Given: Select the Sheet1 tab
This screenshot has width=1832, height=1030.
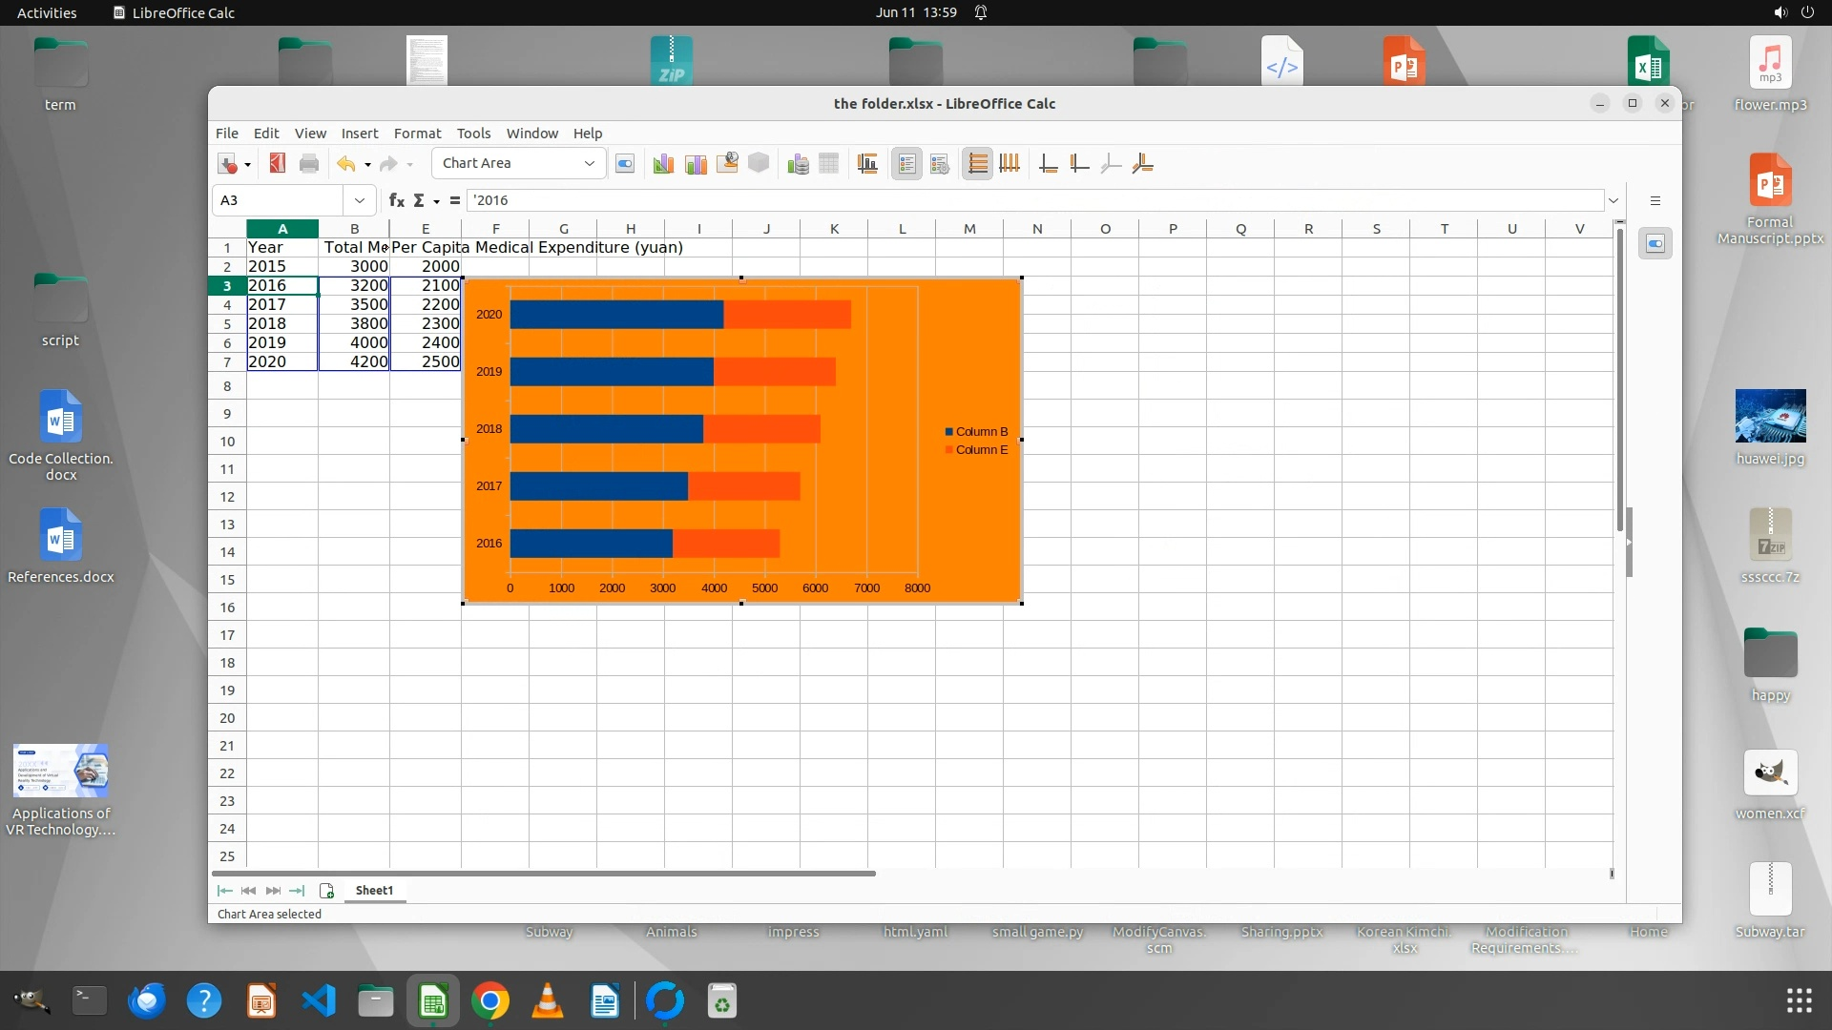Looking at the screenshot, I should (374, 890).
